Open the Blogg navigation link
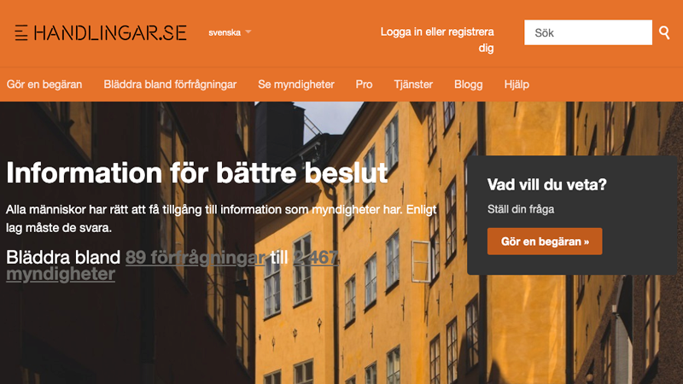This screenshot has height=384, width=683. click(468, 84)
